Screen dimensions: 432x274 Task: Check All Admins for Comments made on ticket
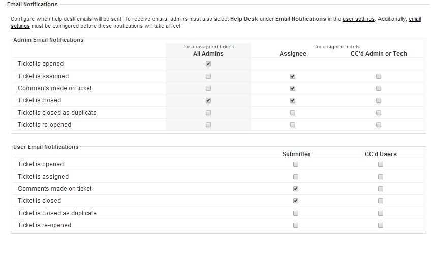pos(208,88)
